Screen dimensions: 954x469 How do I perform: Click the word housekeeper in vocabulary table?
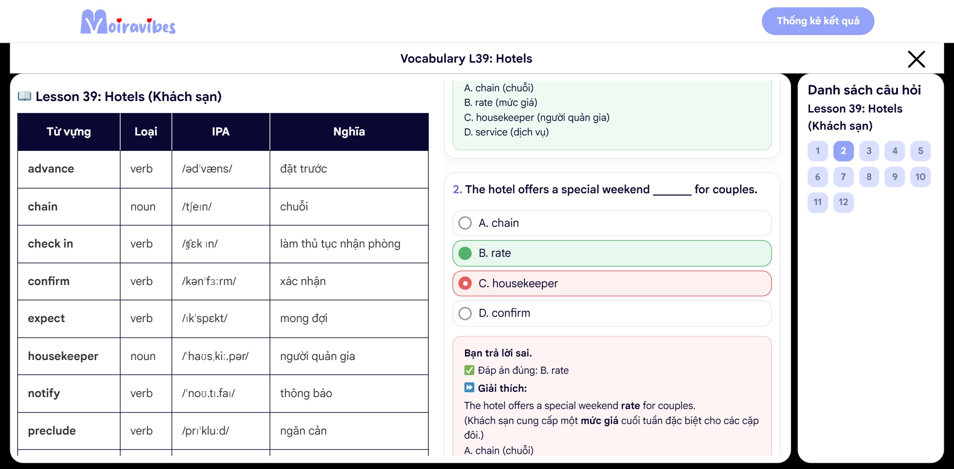[x=63, y=356]
